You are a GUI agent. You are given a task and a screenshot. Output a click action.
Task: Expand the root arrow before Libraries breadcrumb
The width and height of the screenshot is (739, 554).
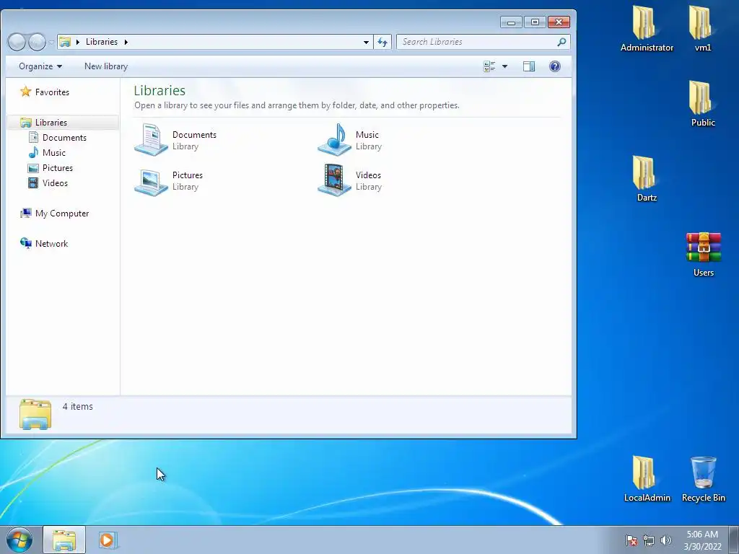78,42
